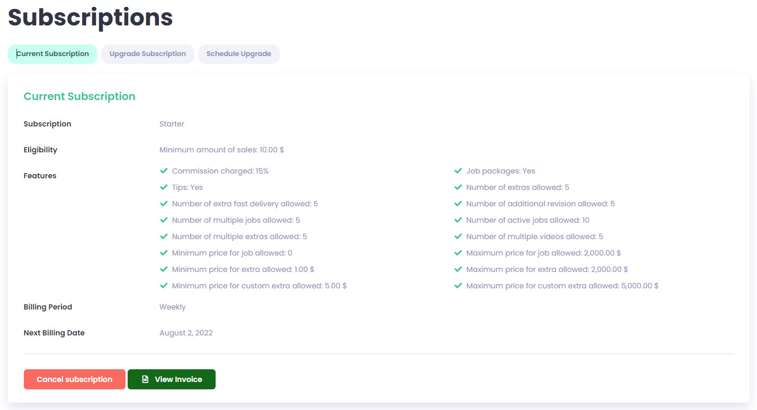Click the Weekly billing period value
The height and width of the screenshot is (410, 757).
(173, 307)
